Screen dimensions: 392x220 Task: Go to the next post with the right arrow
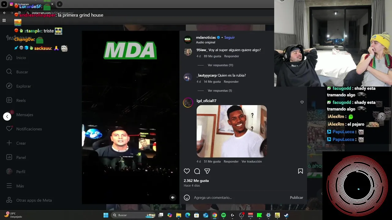click(x=382, y=116)
